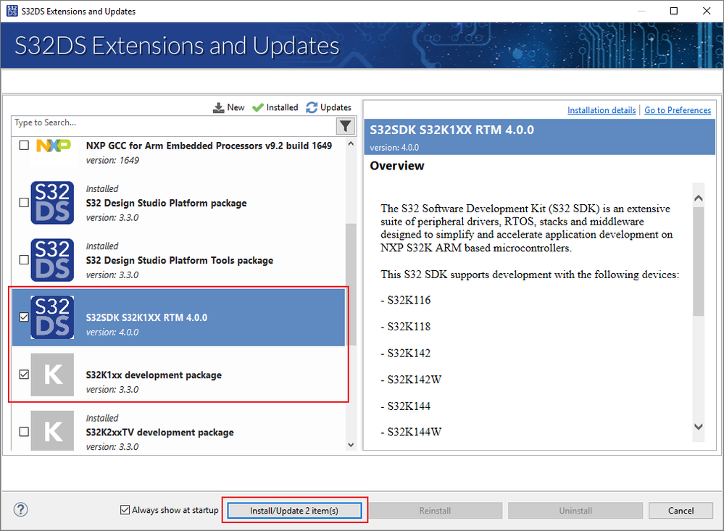Click K icon of S32K2xxTV development package
Image resolution: width=724 pixels, height=531 pixels.
pyautogui.click(x=52, y=430)
